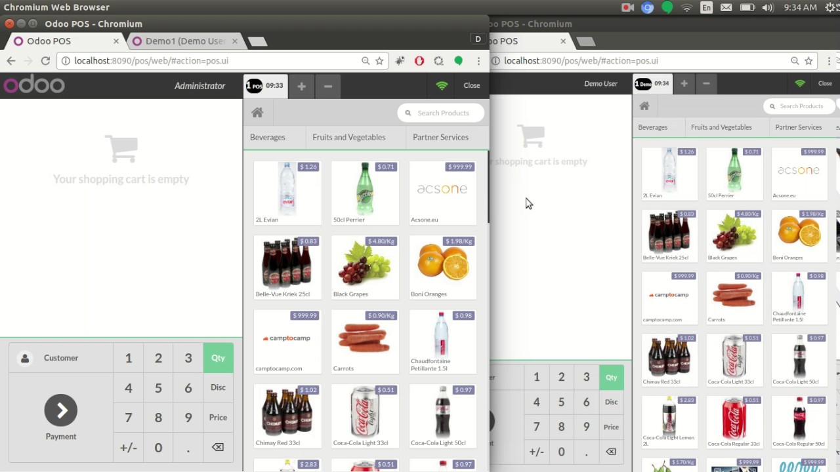Image resolution: width=840 pixels, height=472 pixels.
Task: Select the Beverages category in Administrator POS
Action: point(268,137)
